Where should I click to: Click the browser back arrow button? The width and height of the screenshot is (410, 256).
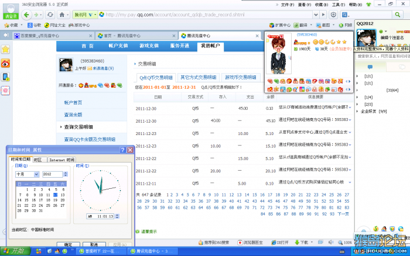tap(26, 15)
